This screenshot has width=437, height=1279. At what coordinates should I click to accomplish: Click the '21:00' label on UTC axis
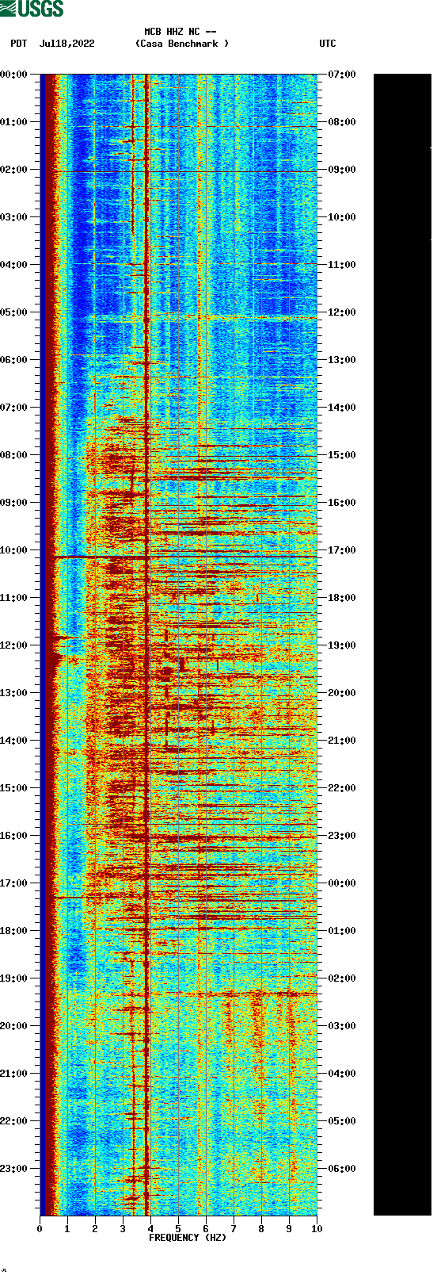(342, 741)
